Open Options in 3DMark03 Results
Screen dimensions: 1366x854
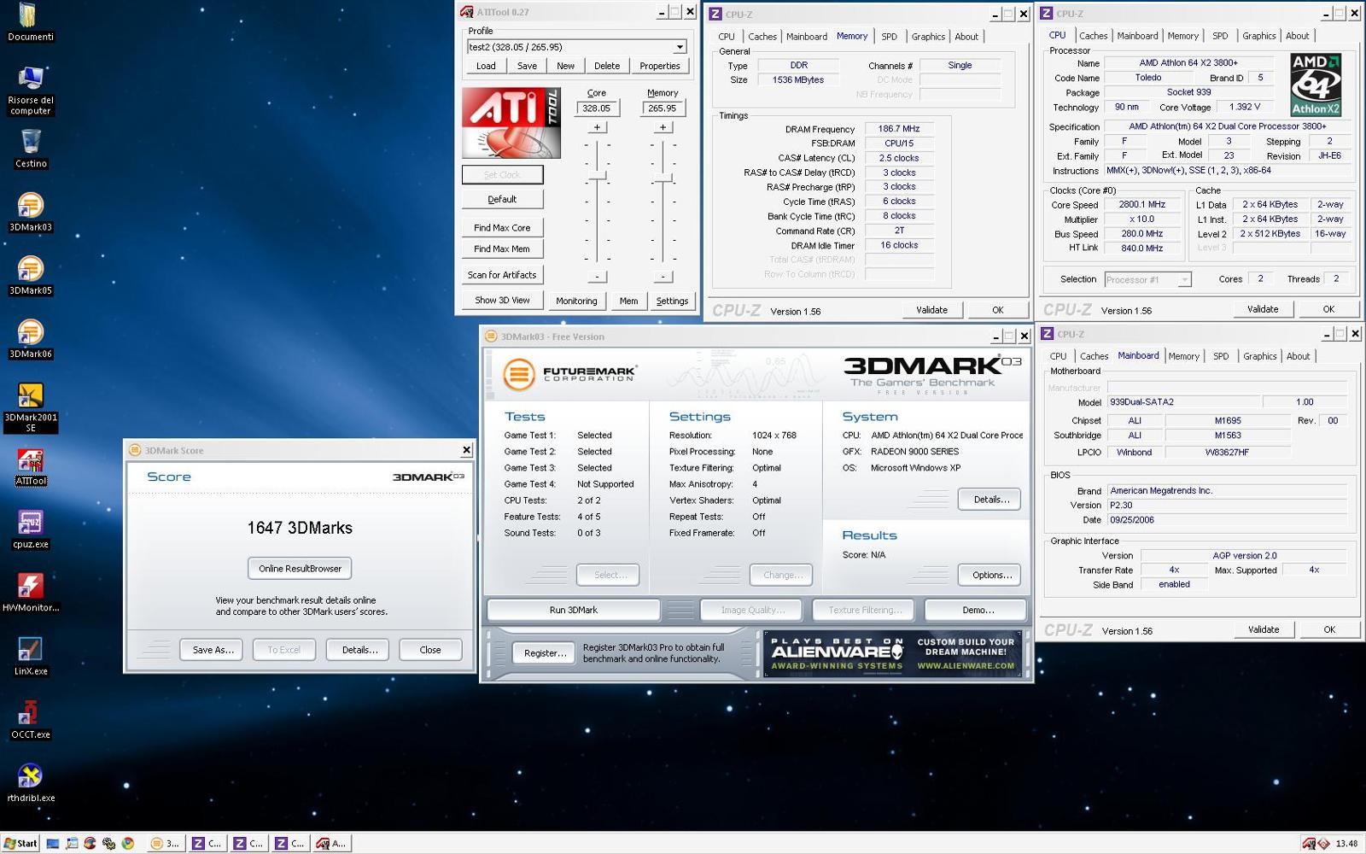pos(991,576)
